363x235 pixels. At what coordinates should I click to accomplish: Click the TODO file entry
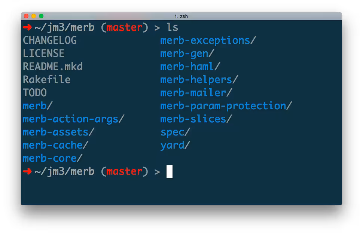[35, 92]
